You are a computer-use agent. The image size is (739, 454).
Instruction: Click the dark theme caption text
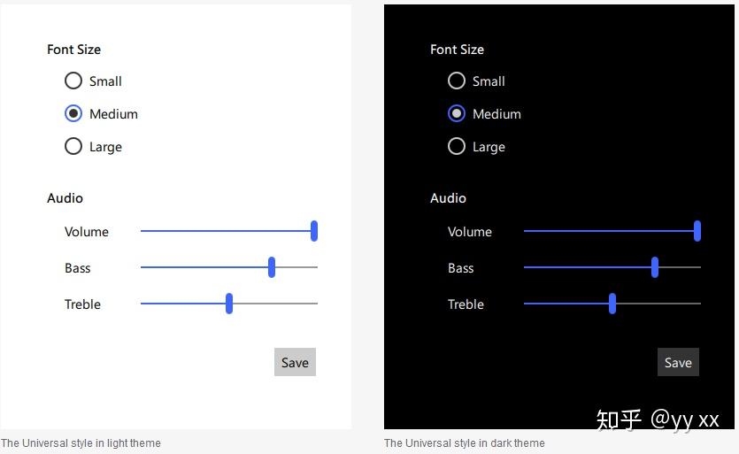tap(464, 443)
